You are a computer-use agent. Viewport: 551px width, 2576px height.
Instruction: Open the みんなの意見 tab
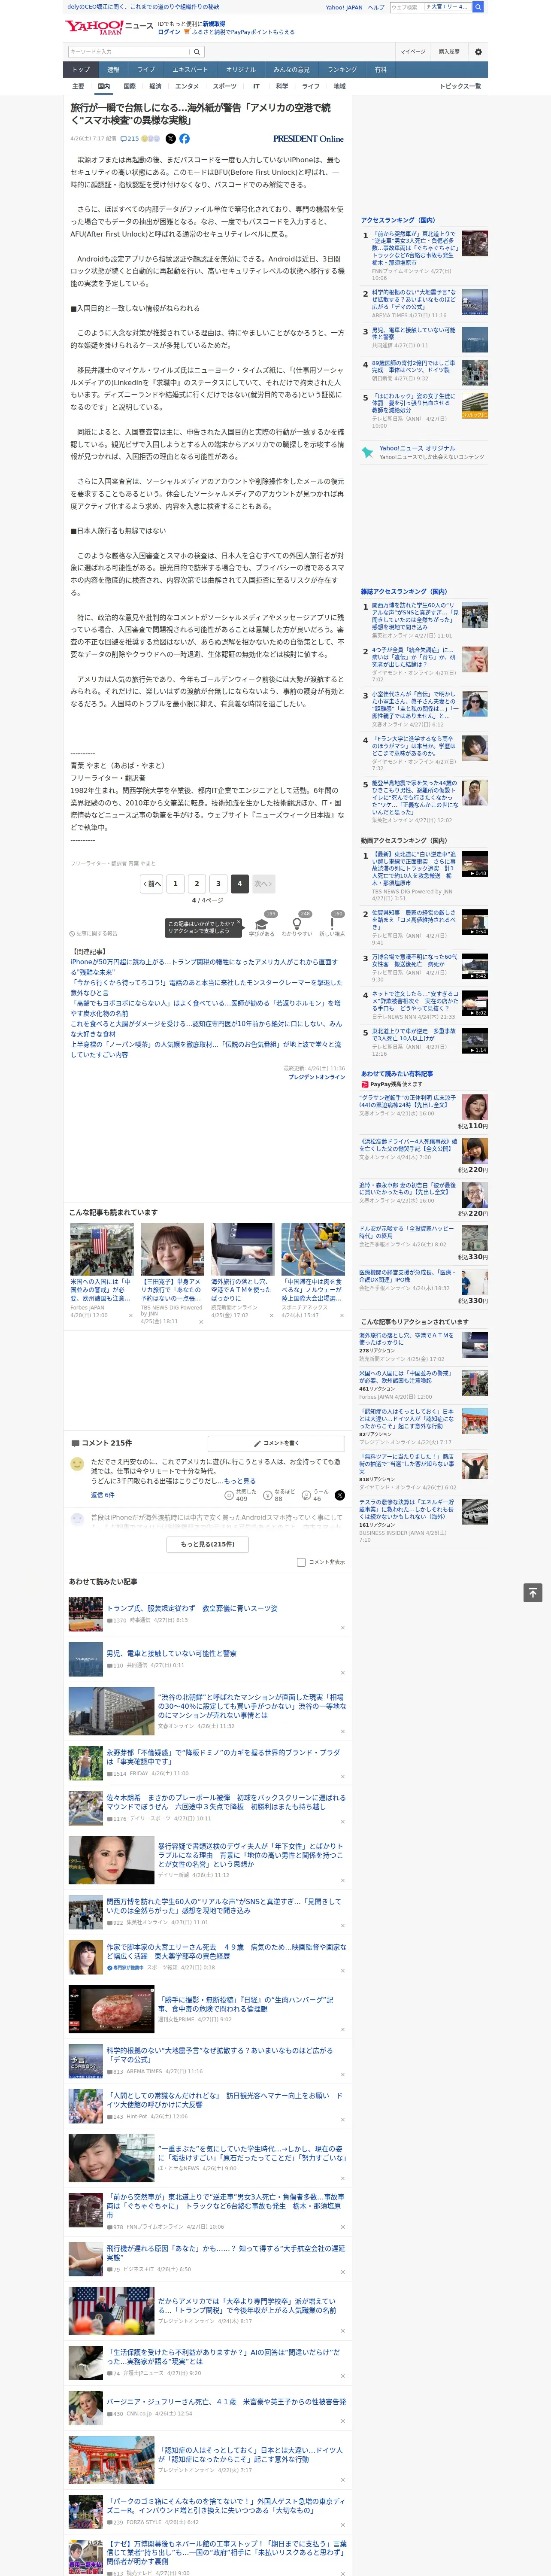(291, 70)
